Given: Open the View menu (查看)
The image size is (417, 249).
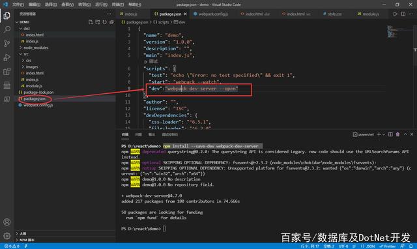Looking at the screenshot, I should point(67,5).
